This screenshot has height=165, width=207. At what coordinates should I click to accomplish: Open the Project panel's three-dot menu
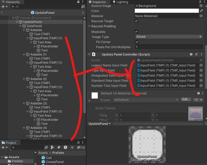[x=83, y=142]
